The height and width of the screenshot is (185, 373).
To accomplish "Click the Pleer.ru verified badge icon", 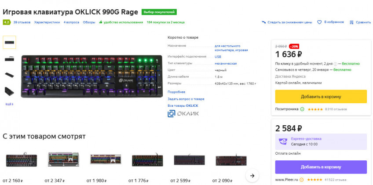I will [x=301, y=180].
